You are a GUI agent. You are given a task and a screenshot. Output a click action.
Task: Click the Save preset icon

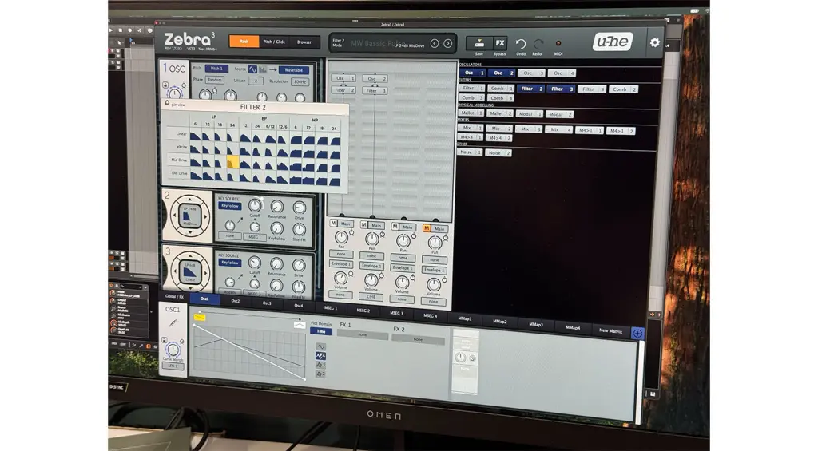coord(478,44)
